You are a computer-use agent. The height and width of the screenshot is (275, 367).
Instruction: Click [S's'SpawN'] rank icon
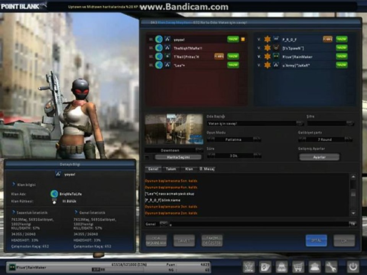pyautogui.click(x=276, y=48)
